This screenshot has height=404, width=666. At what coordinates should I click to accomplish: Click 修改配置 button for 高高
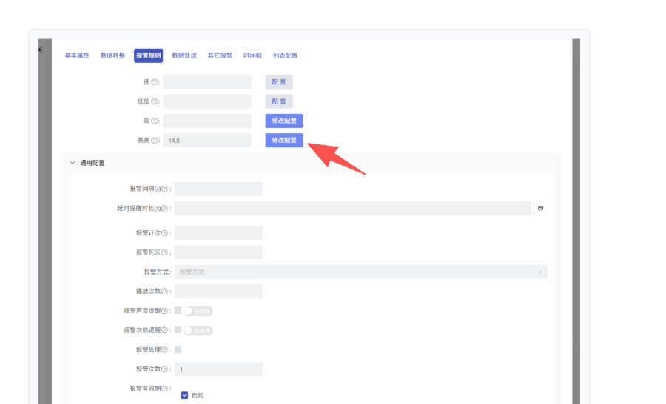click(284, 140)
